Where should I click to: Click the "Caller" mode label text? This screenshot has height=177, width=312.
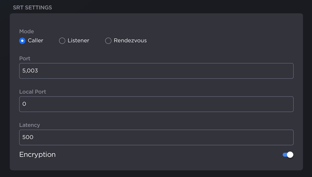35,41
